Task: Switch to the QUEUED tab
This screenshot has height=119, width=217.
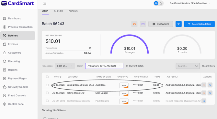Action: click(58, 11)
